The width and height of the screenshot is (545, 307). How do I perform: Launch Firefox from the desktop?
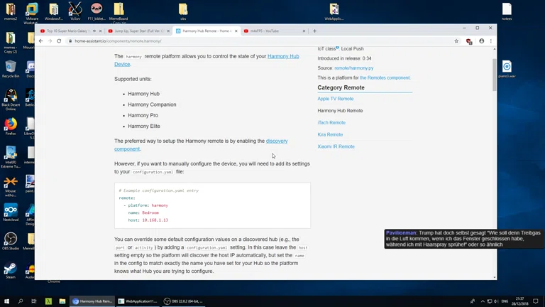(x=11, y=125)
